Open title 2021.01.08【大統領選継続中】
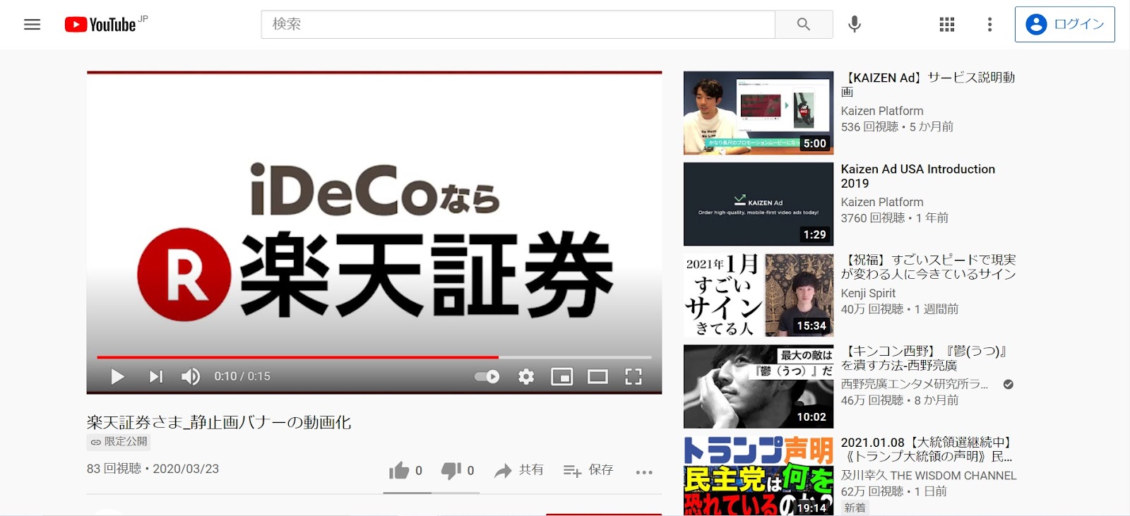Viewport: 1130px width, 516px height. tap(927, 449)
